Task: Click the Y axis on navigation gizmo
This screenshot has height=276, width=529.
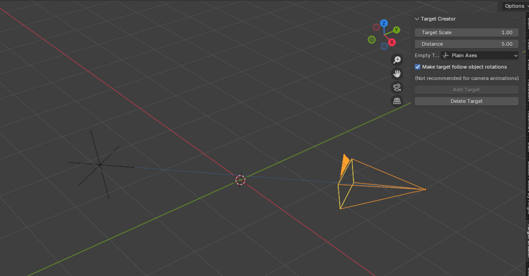Action: [x=396, y=30]
